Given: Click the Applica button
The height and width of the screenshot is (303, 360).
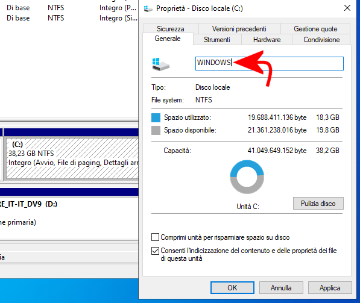Looking at the screenshot, I should (x=330, y=287).
